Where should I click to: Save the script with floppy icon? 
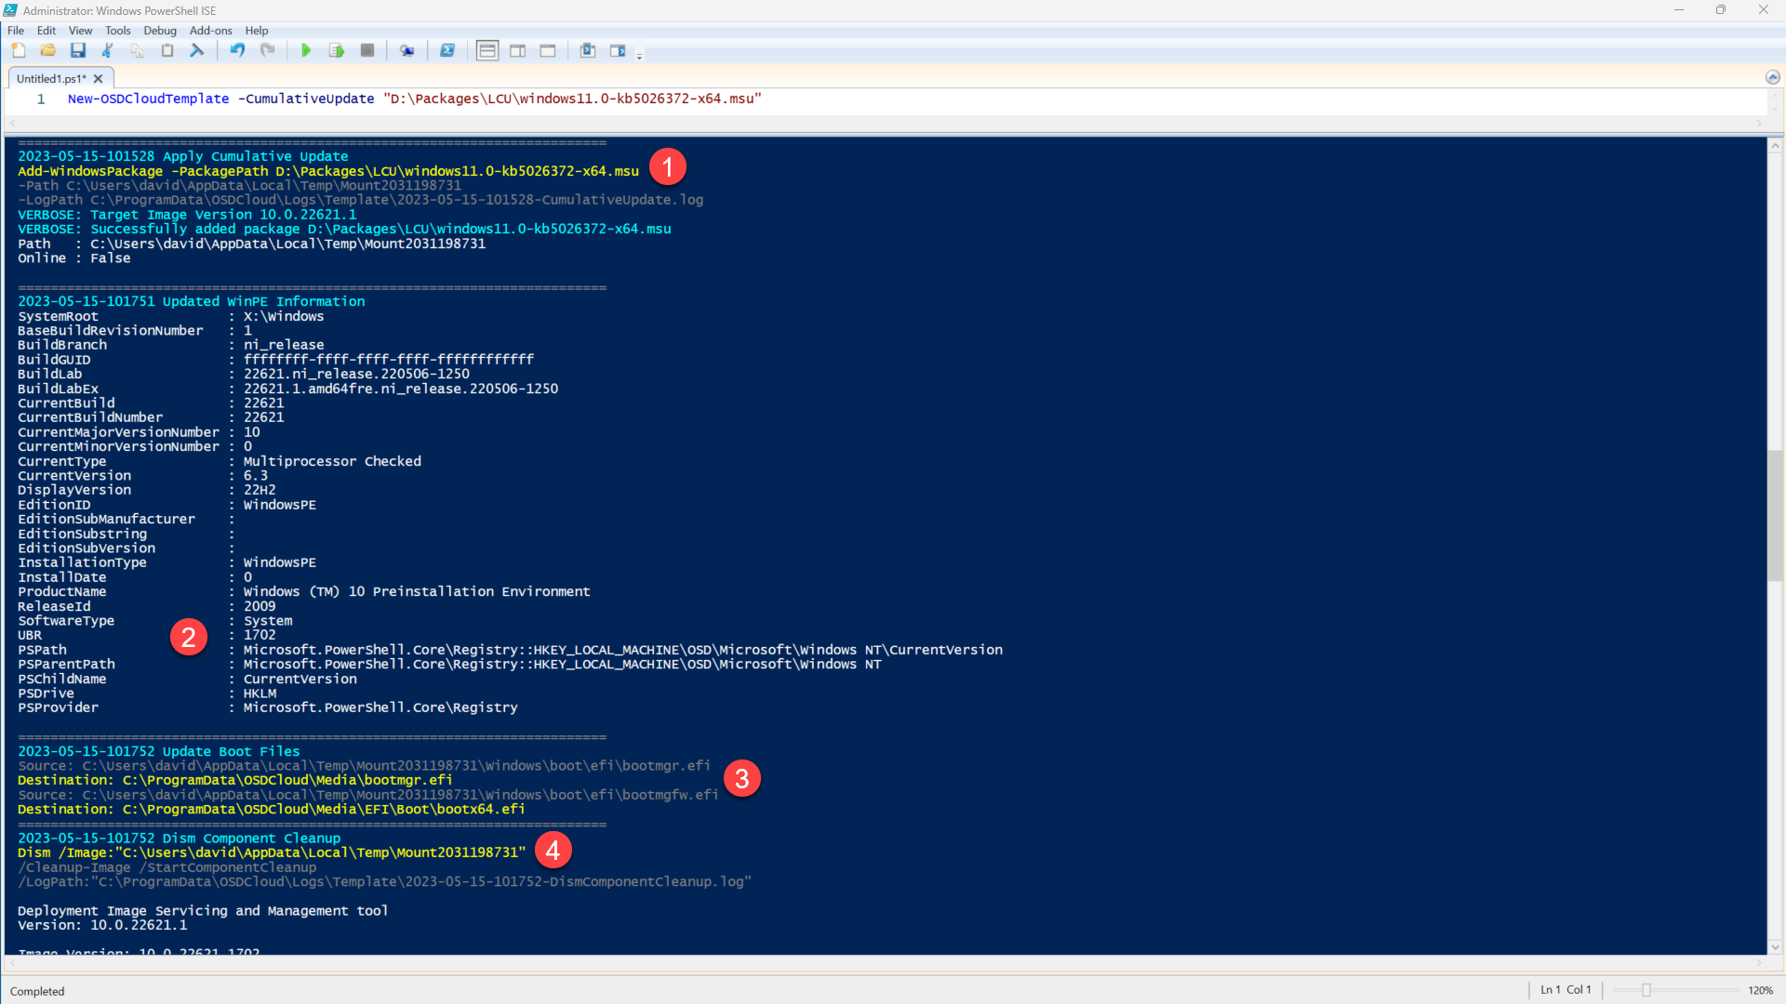coord(78,51)
